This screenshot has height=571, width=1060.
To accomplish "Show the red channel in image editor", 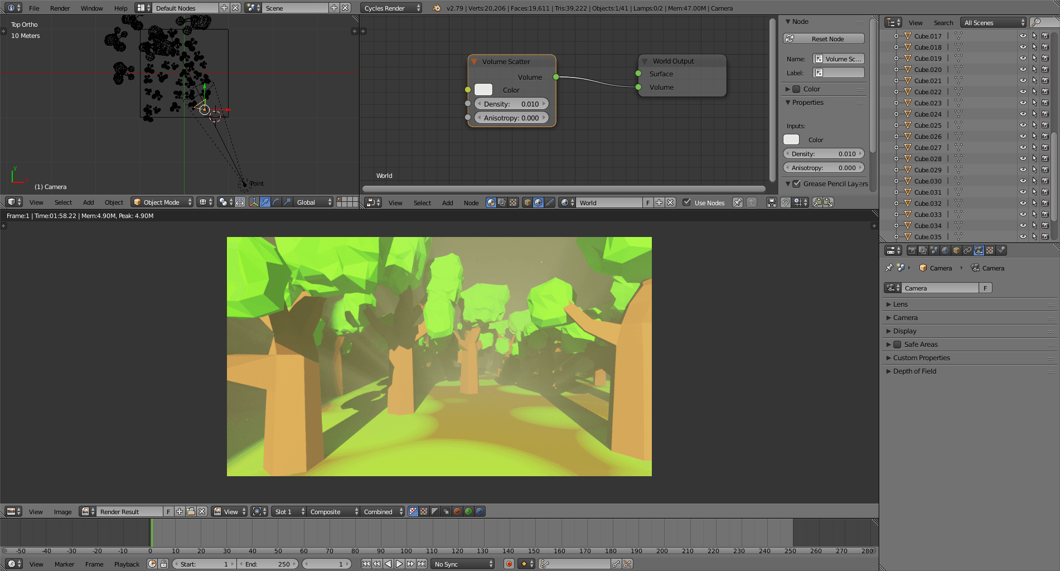I will pos(457,511).
